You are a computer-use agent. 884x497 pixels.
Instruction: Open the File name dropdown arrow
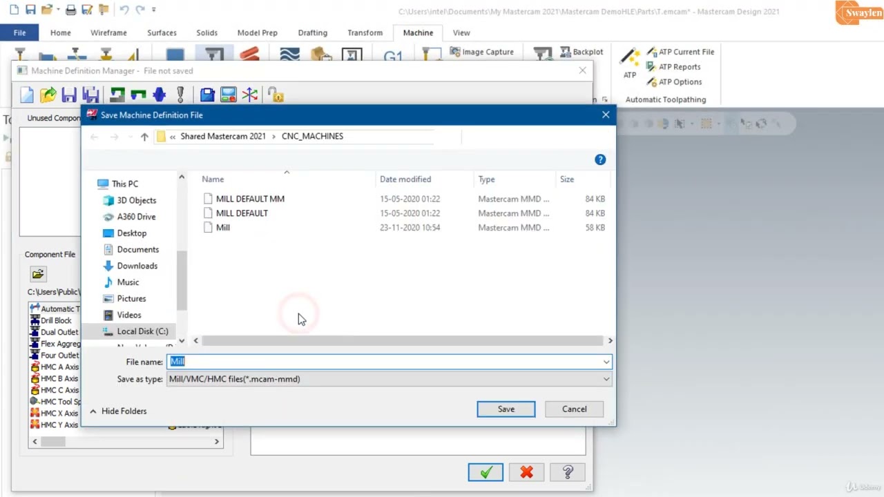[606, 362]
